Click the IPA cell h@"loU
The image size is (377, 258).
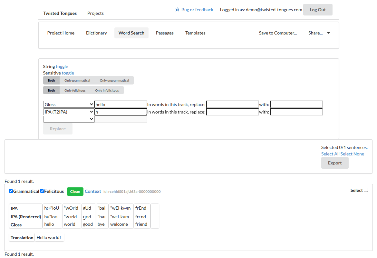[x=52, y=208]
